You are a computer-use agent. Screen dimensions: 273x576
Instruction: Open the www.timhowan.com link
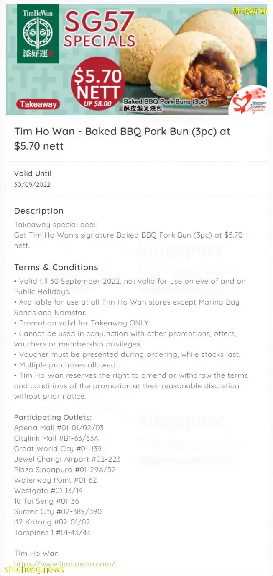tap(64, 563)
